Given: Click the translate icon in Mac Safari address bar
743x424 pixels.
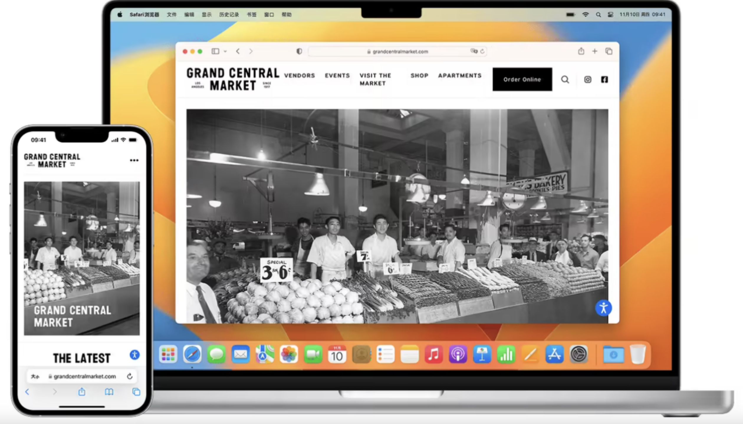Looking at the screenshot, I should tap(474, 51).
